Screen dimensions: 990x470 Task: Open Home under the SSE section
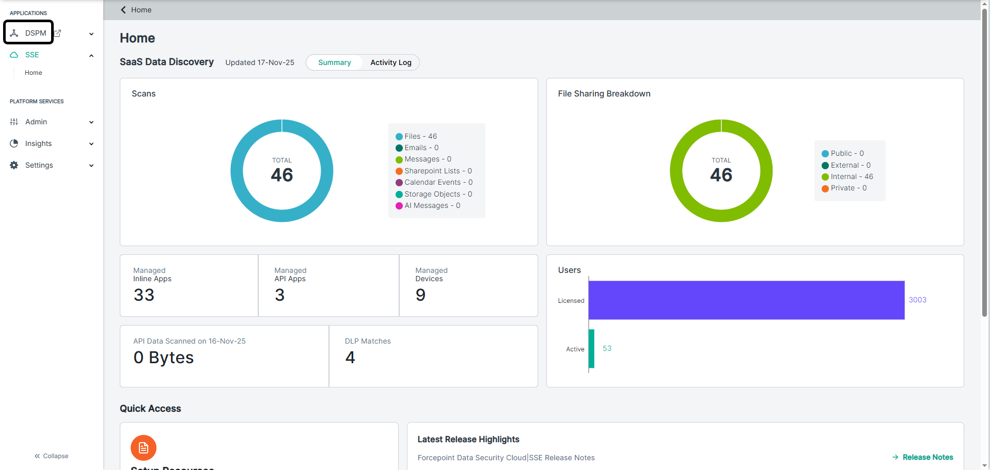(34, 73)
